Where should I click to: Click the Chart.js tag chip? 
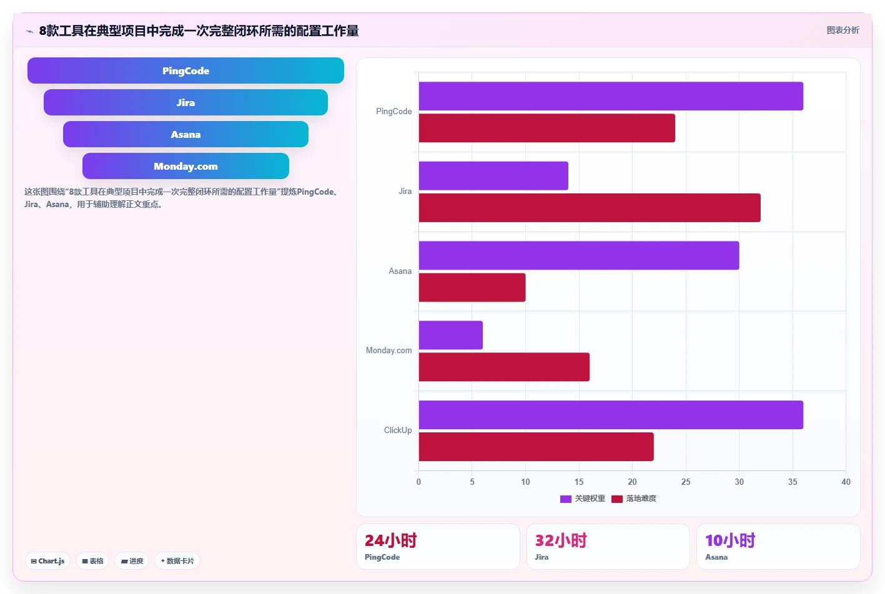[47, 561]
